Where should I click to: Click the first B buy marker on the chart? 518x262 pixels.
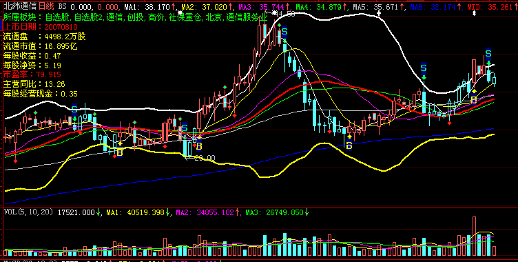pos(120,152)
